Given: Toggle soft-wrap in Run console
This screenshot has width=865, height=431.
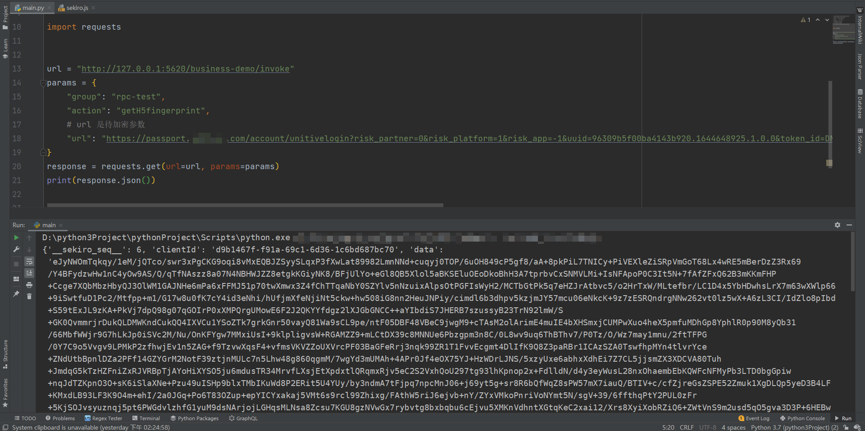Looking at the screenshot, I should [x=29, y=261].
